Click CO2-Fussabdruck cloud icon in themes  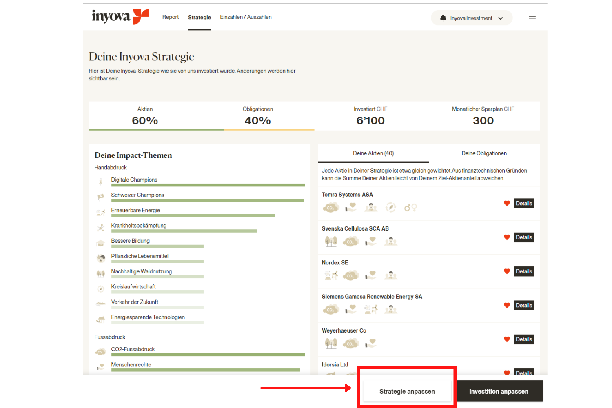pyautogui.click(x=101, y=352)
